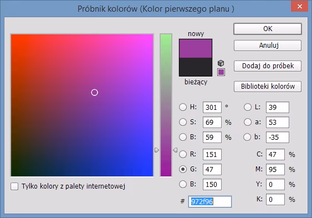The height and width of the screenshot is (218, 312).
Task: Confirm with the OK button
Action: pyautogui.click(x=268, y=29)
